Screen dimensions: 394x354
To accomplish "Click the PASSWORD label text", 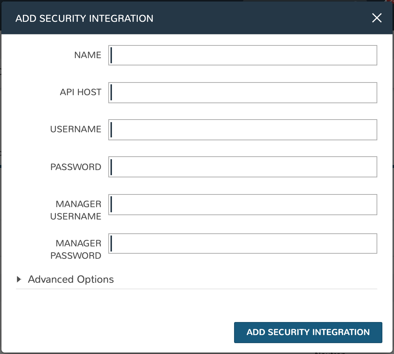I will [x=76, y=167].
